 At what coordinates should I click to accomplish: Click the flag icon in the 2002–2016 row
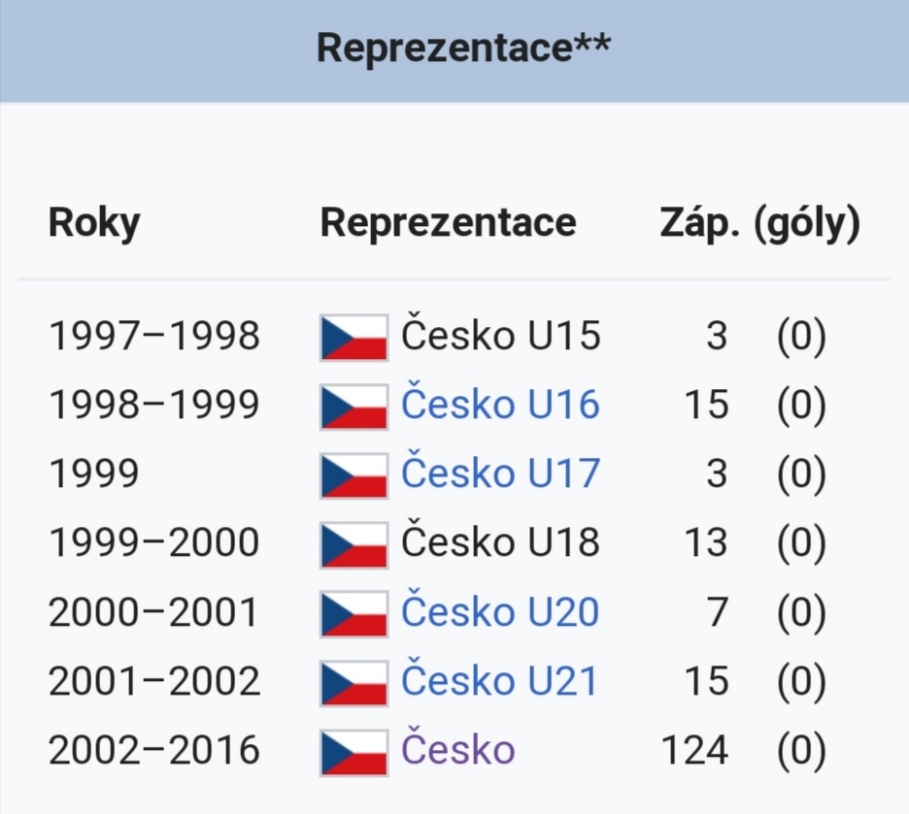pos(353,752)
